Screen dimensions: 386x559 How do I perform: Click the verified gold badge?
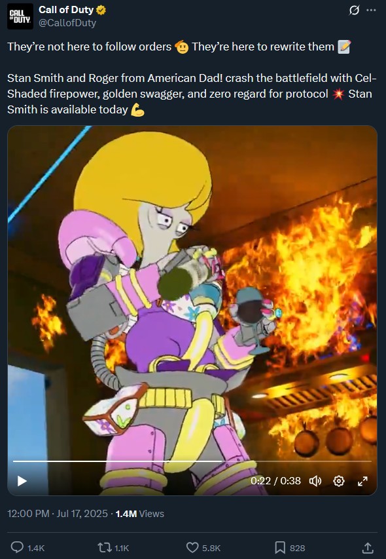pos(101,10)
